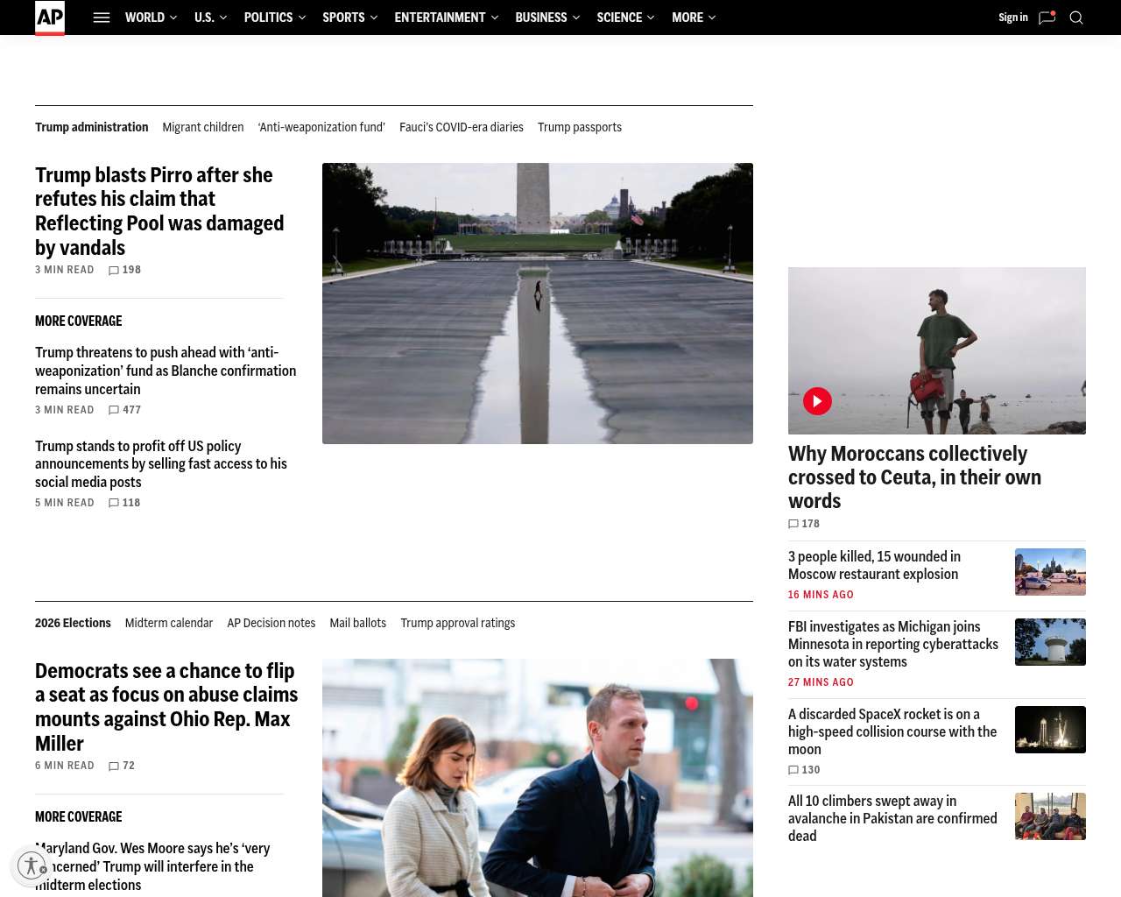Open the 72 comments on Max Miller story
This screenshot has height=897, width=1121.
(122, 766)
